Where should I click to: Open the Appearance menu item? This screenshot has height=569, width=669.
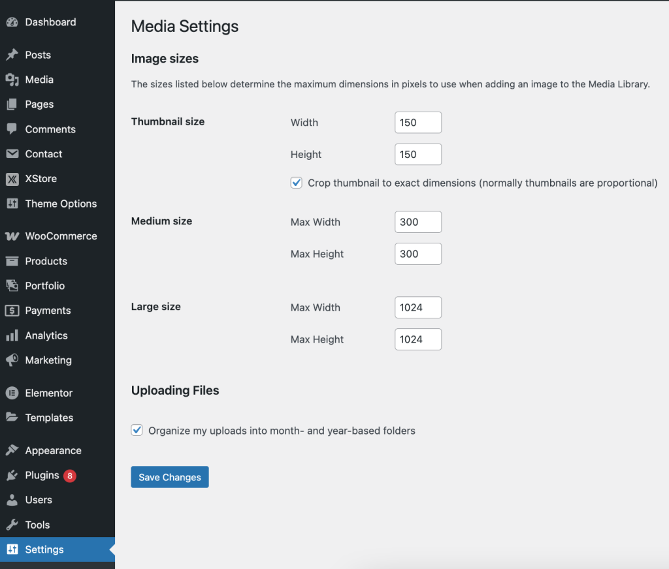coord(53,450)
